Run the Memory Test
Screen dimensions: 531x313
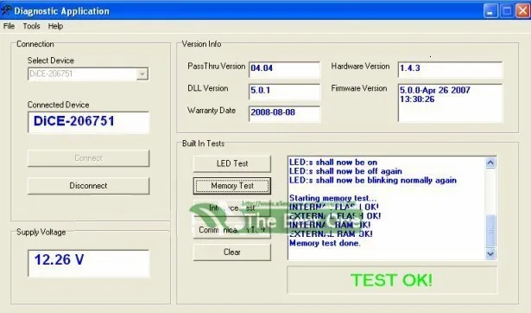pyautogui.click(x=232, y=186)
